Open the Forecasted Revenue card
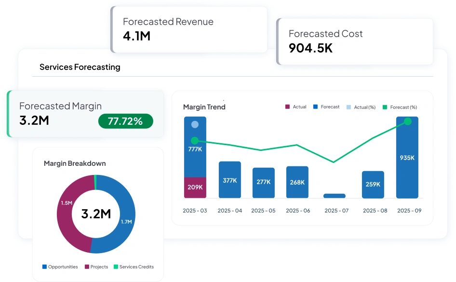456x282 pixels. (189, 29)
